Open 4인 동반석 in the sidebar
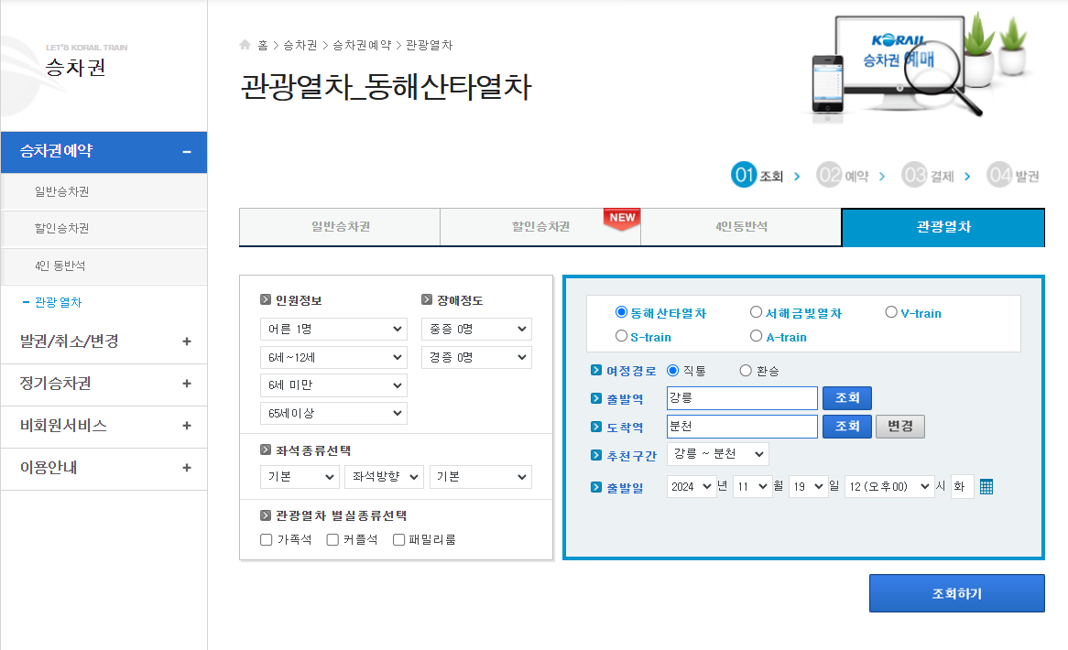 tap(60, 266)
